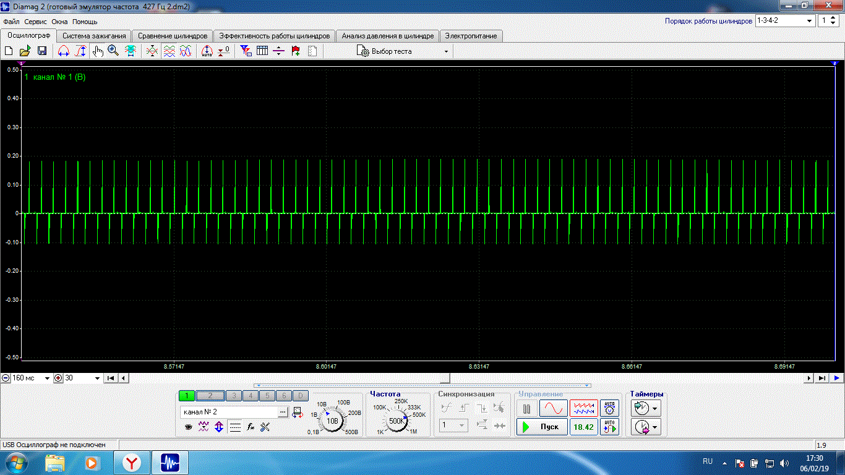Open the filter settings icon in toolbar

coord(246,51)
